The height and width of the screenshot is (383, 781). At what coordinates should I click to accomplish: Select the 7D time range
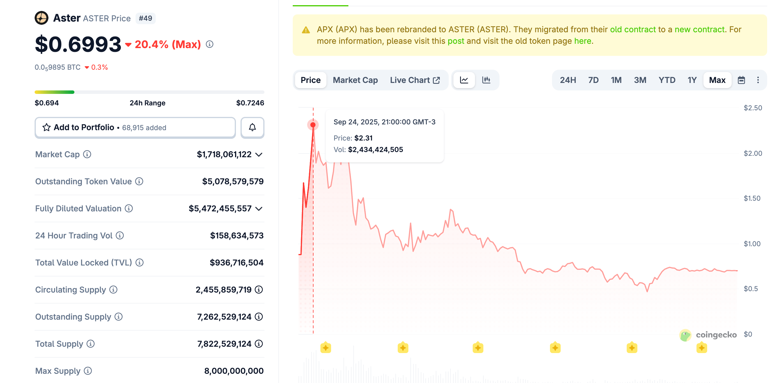593,80
